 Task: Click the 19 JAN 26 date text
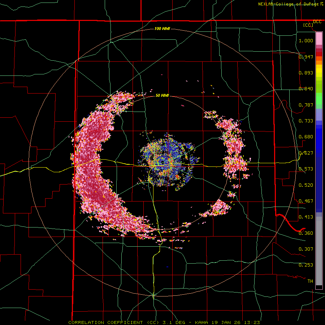[226, 322]
